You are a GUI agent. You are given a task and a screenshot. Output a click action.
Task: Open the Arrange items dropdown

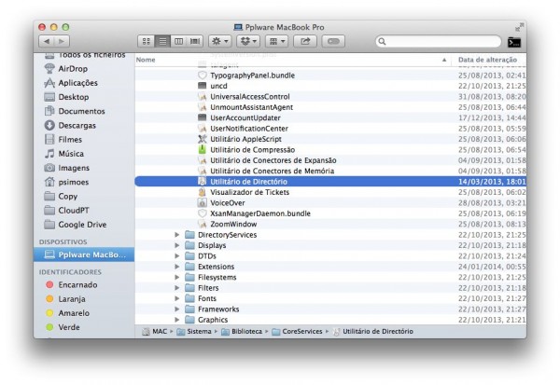pos(277,41)
